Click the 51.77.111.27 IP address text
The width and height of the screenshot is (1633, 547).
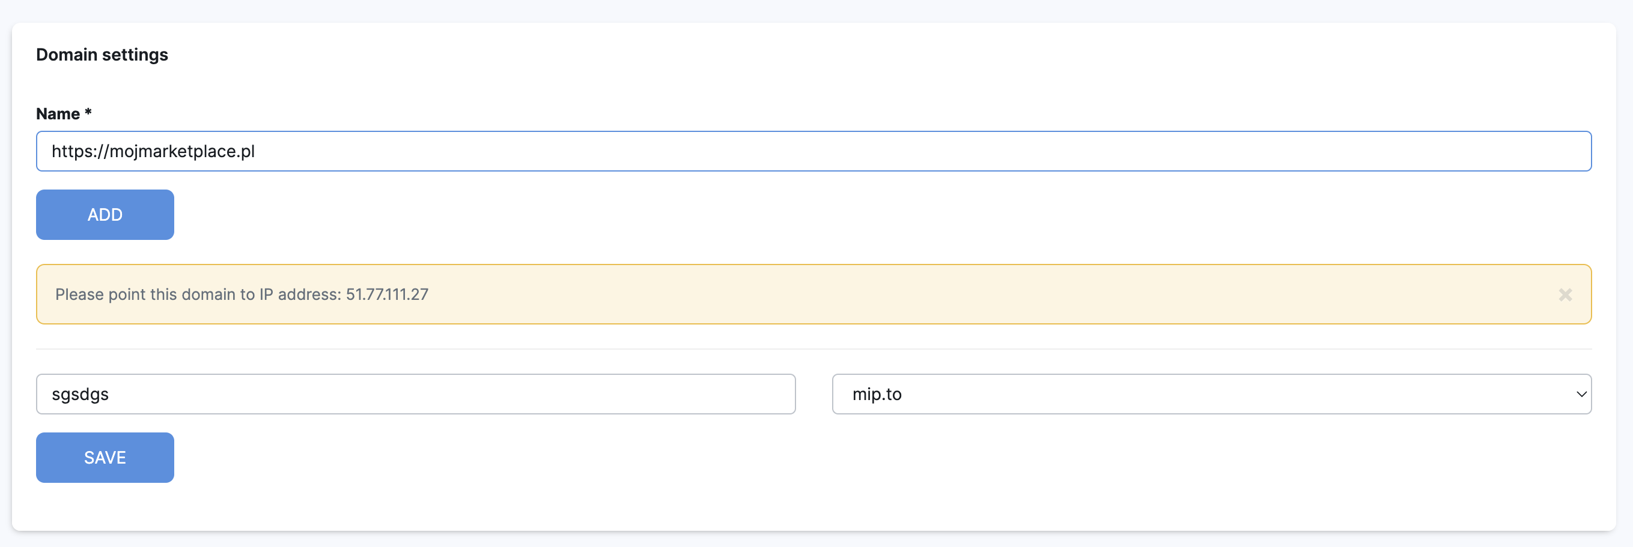387,294
